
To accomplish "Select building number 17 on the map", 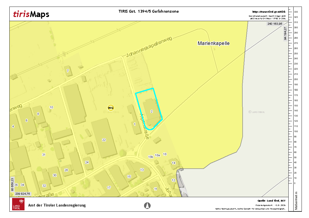I will pos(109,188).
